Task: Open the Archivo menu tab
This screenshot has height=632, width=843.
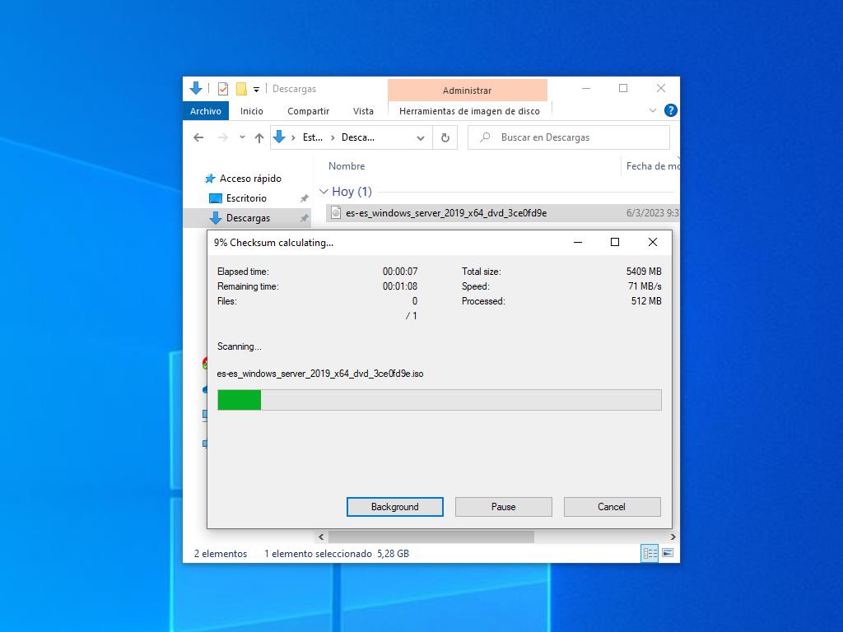Action: (x=206, y=111)
